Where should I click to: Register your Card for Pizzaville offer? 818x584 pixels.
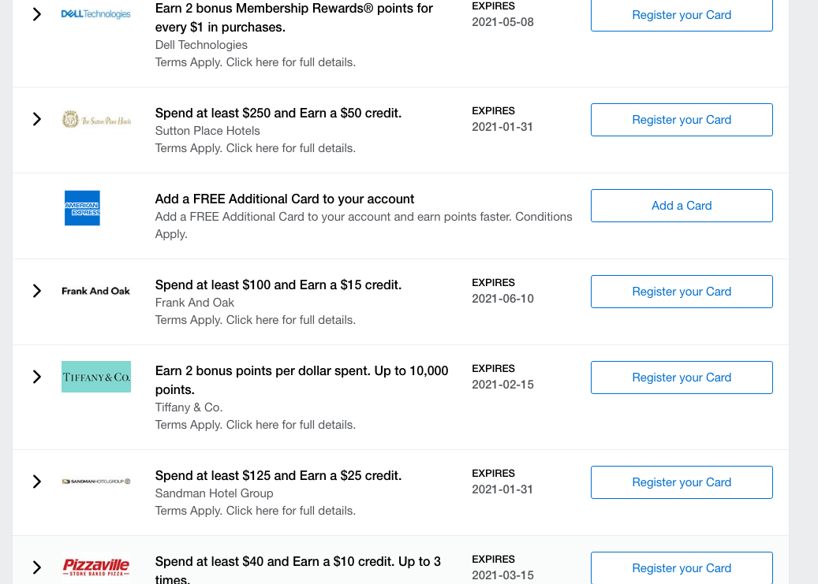(x=682, y=567)
